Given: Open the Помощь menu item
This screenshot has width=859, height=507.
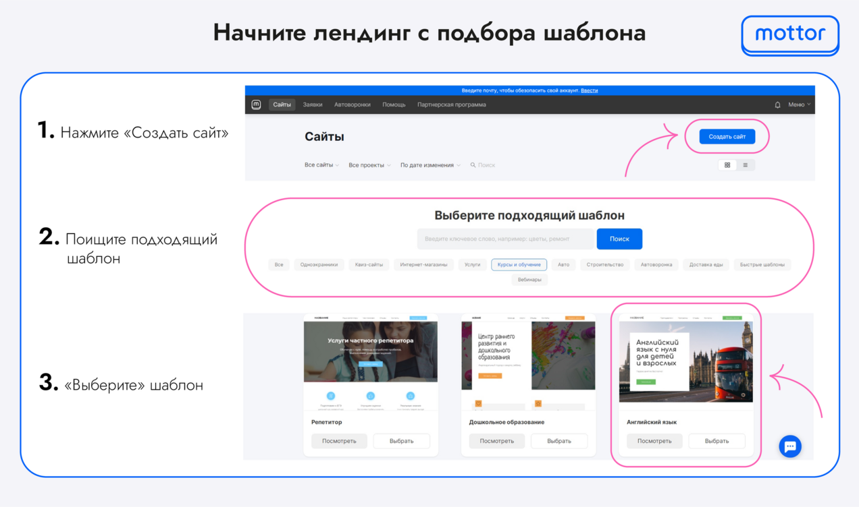Looking at the screenshot, I should [x=394, y=105].
